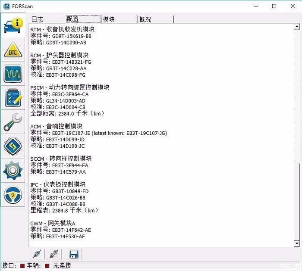Click the RCM - 护头器控制模块 heading
The height and width of the screenshot is (271, 302).
pyautogui.click(x=60, y=55)
